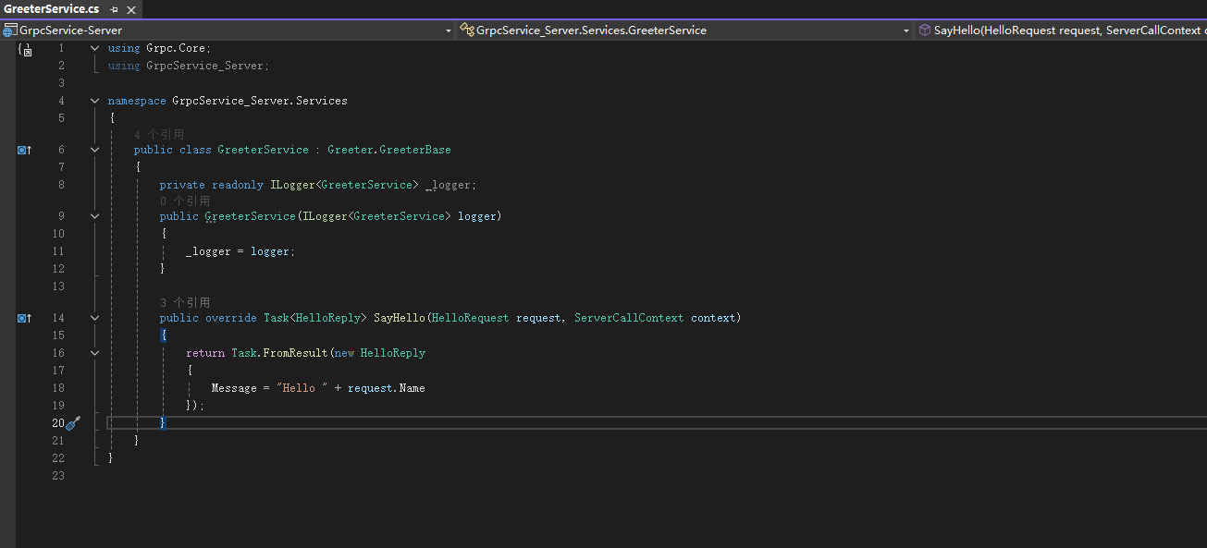Collapse the namespace block on line 4
This screenshot has width=1207, height=548.
coord(94,101)
